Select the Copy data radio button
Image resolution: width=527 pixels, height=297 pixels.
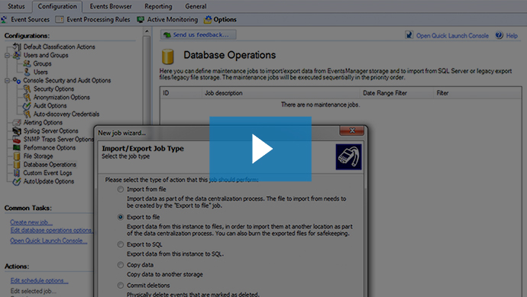click(x=121, y=265)
